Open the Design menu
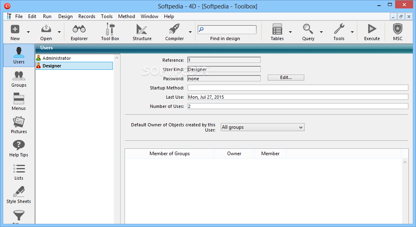Screen dimensions: 416x227 pos(66,16)
